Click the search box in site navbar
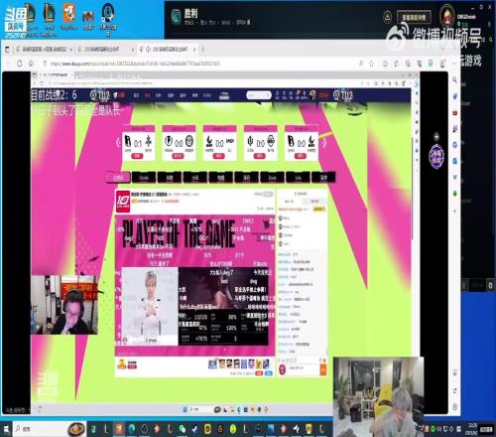 [x=259, y=95]
